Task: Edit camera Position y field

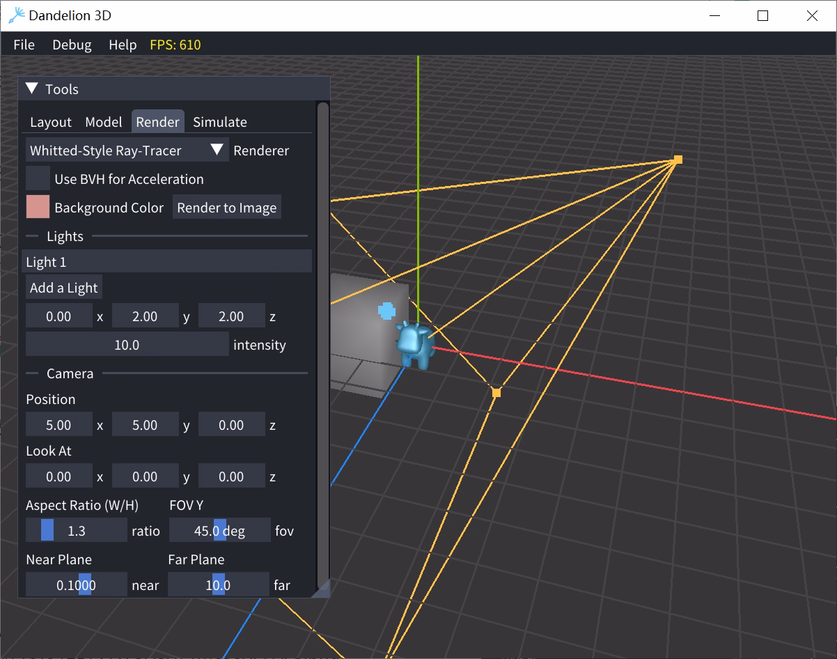Action: 145,425
